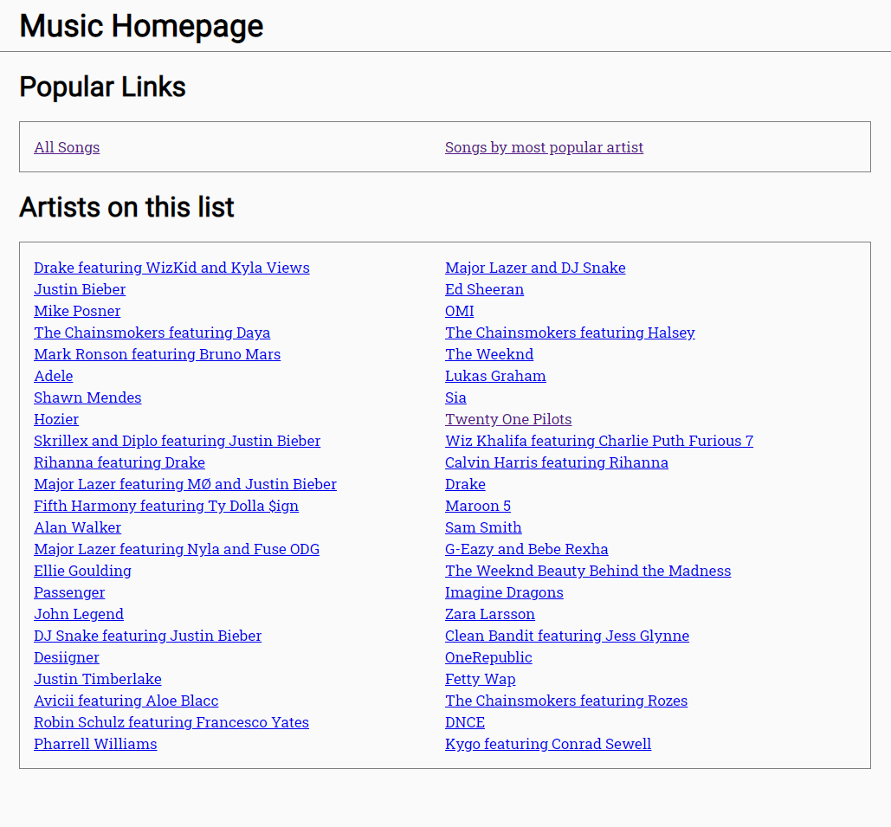Select Shawn Mendes link
This screenshot has height=827, width=891.
87,397
